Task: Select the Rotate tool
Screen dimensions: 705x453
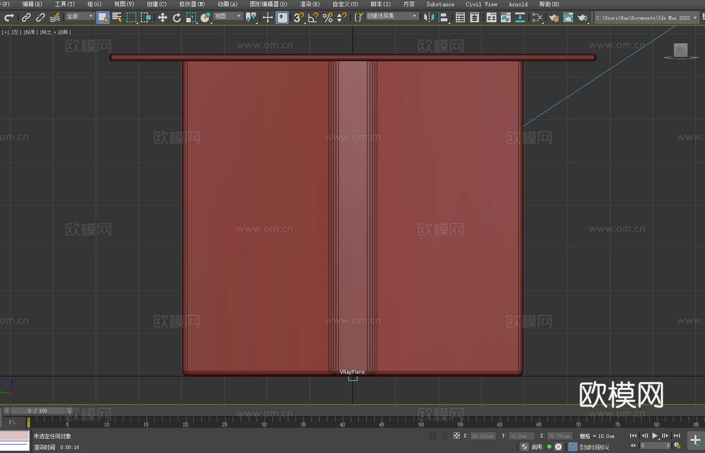Action: pyautogui.click(x=177, y=17)
